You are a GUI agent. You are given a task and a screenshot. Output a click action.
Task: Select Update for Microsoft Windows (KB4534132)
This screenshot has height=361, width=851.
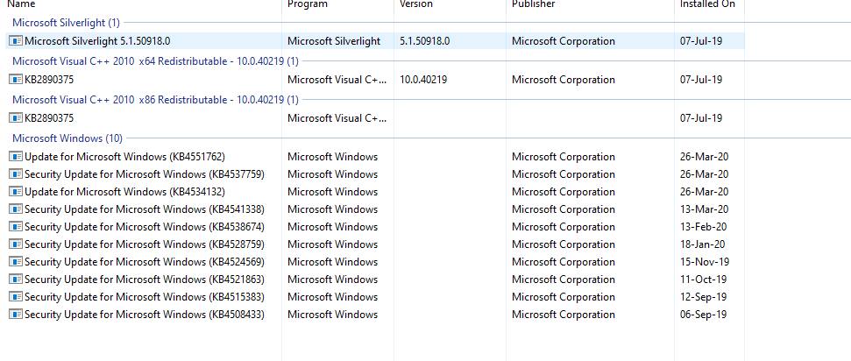coord(124,192)
